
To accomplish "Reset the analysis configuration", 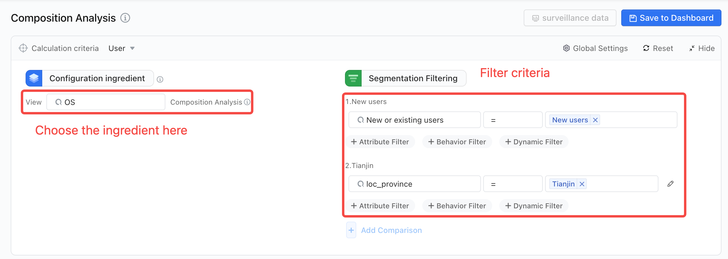I will 658,48.
